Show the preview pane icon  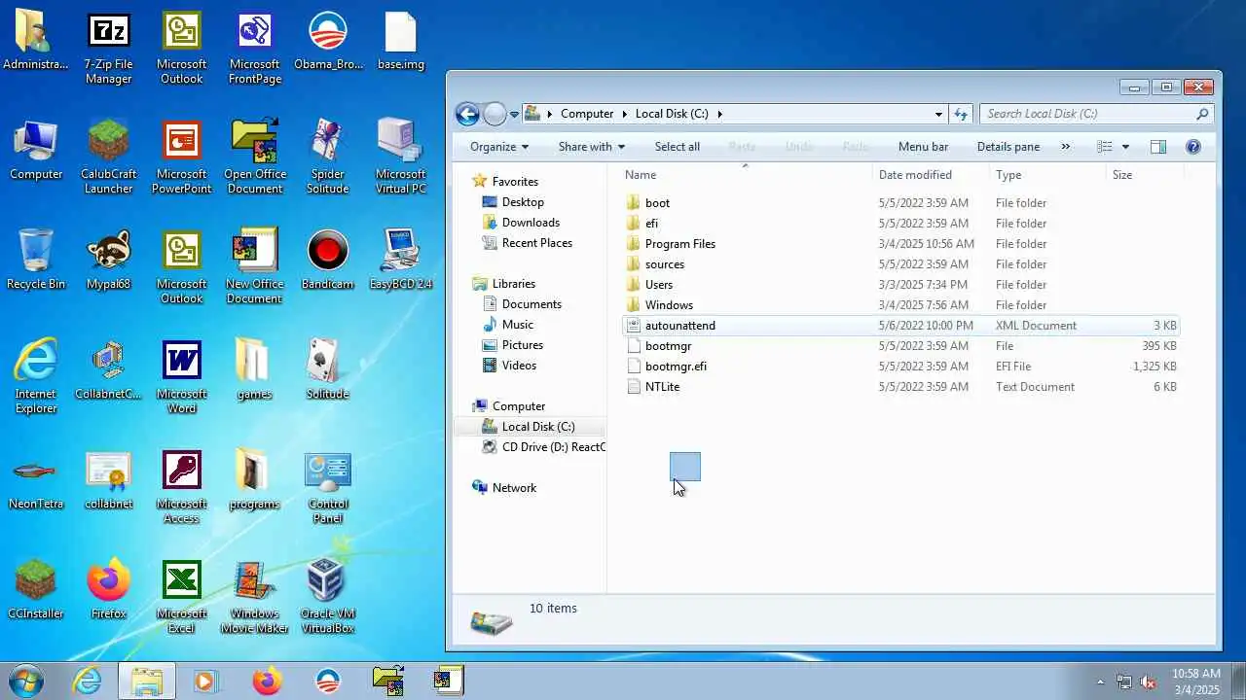point(1157,147)
